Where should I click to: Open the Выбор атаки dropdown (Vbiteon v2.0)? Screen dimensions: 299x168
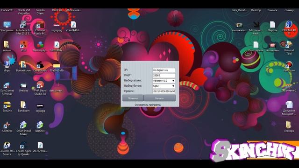point(164,81)
